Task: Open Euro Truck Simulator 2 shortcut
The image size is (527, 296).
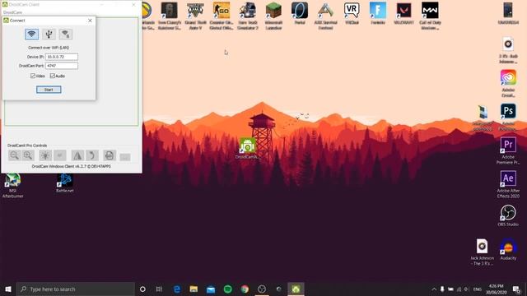Action: (x=248, y=16)
